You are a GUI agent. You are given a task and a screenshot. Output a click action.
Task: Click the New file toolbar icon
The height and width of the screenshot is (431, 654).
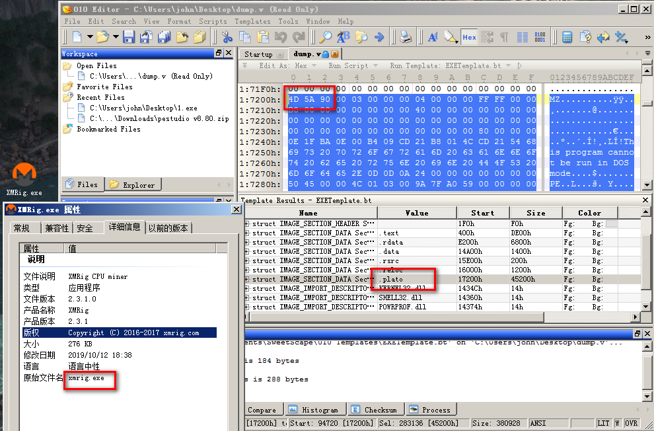[77, 37]
